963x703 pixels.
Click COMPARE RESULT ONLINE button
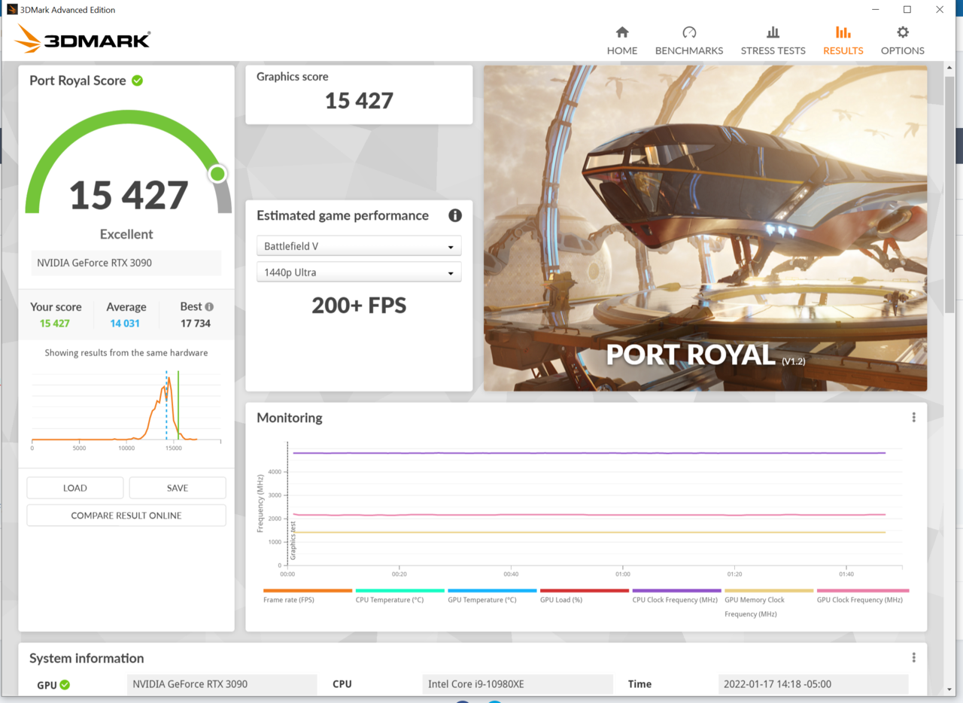[x=126, y=516]
